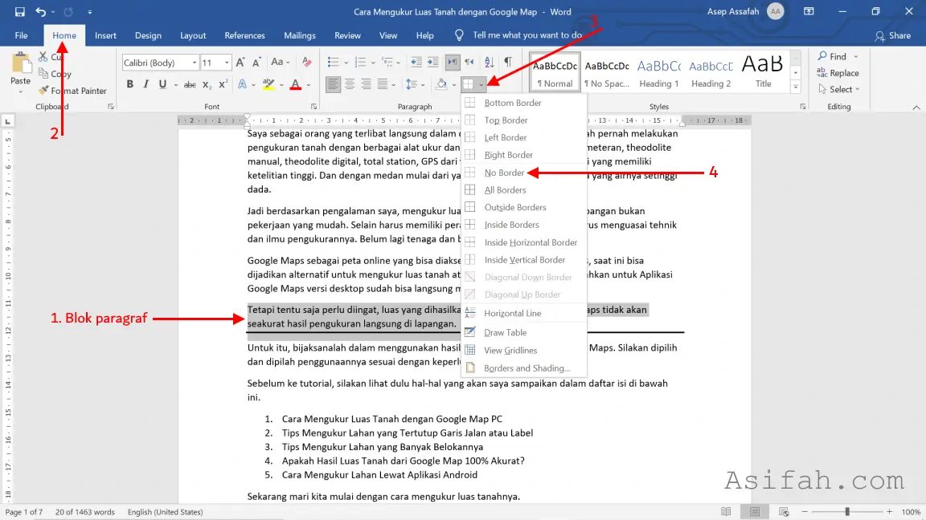The height and width of the screenshot is (520, 926).
Task: Click the Increase Indent icon
Action: pyautogui.click(x=433, y=63)
